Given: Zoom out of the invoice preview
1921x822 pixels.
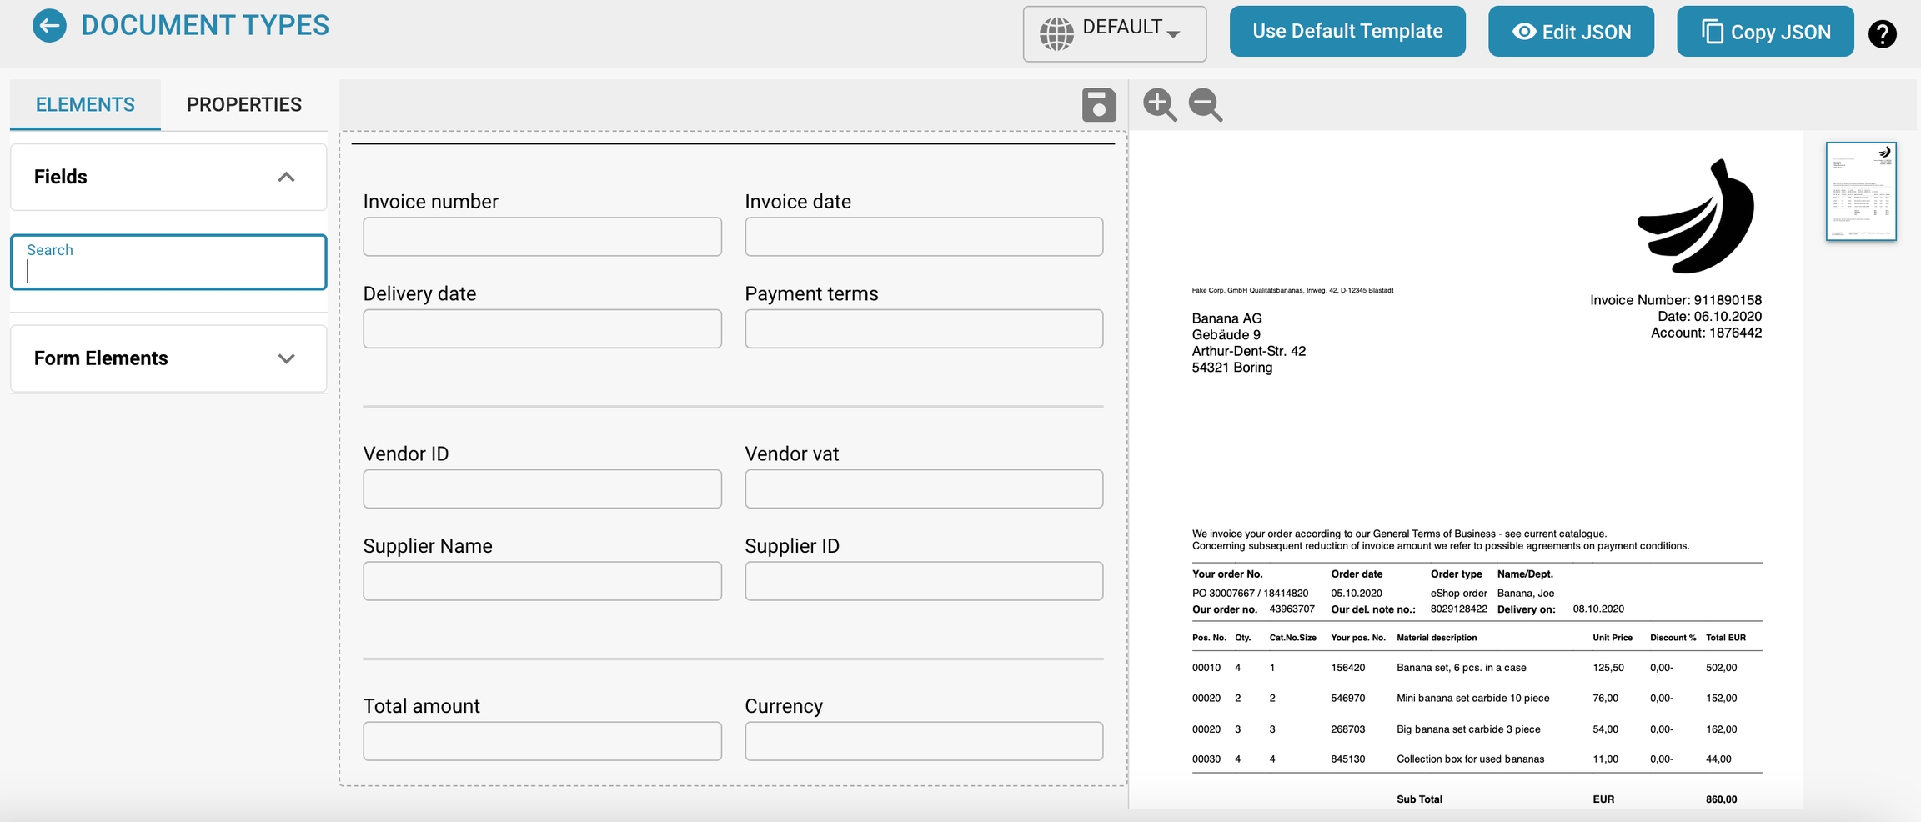Looking at the screenshot, I should click(x=1206, y=105).
